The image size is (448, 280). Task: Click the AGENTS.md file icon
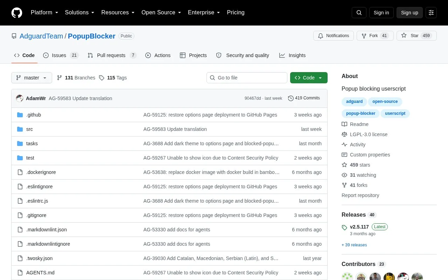click(20, 273)
